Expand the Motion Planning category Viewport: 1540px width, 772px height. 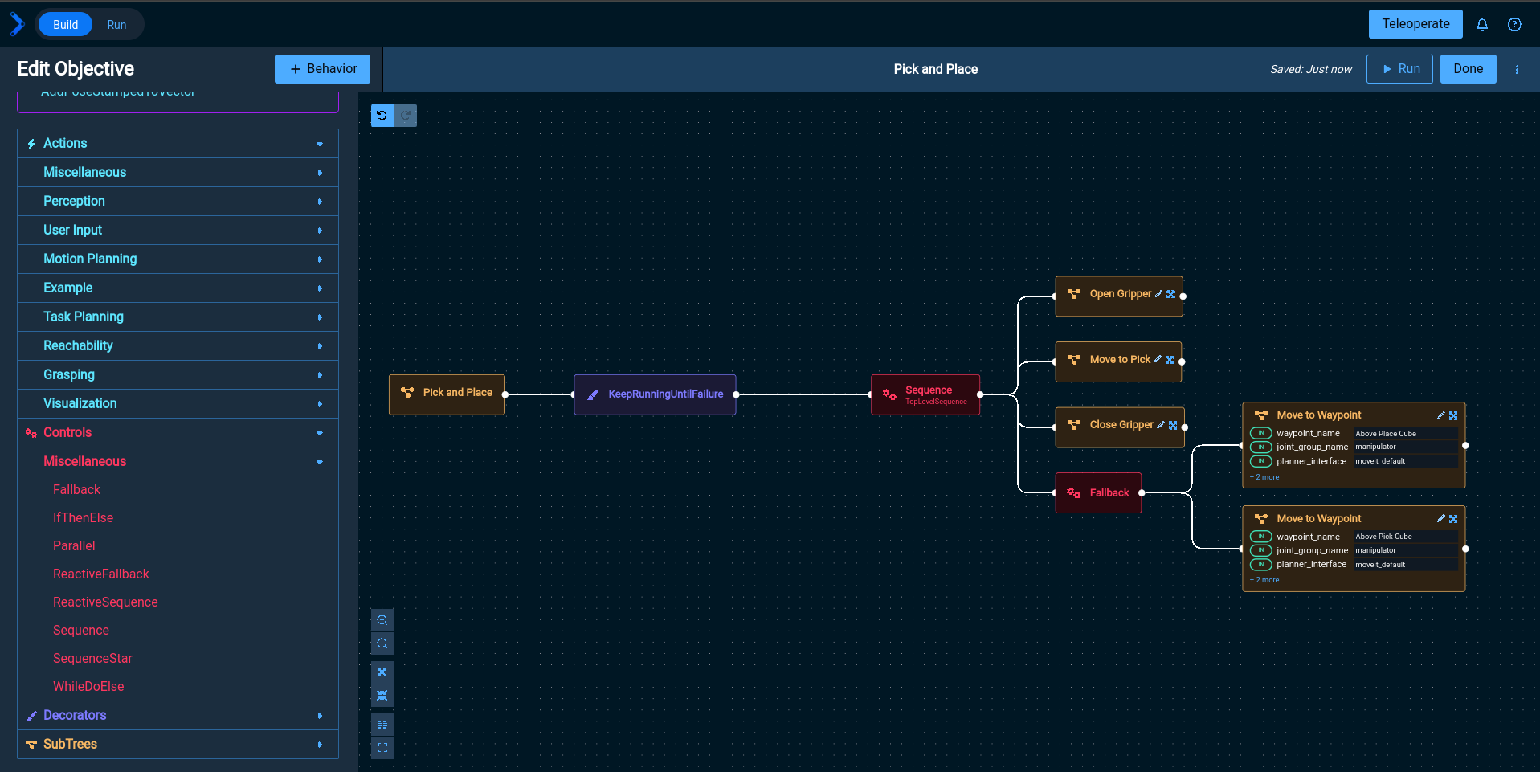point(178,259)
